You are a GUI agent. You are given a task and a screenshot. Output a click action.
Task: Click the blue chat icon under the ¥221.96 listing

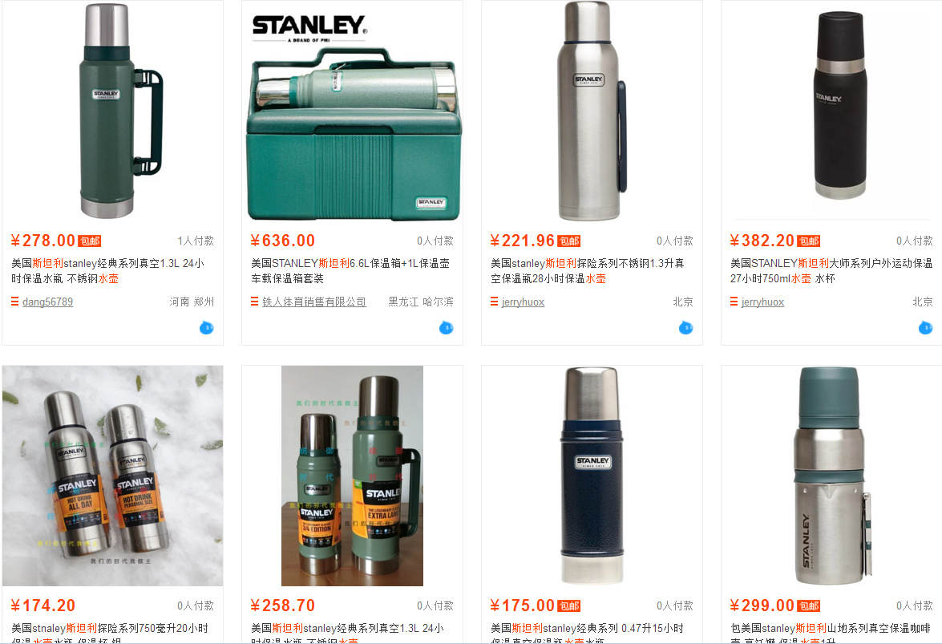click(x=685, y=328)
